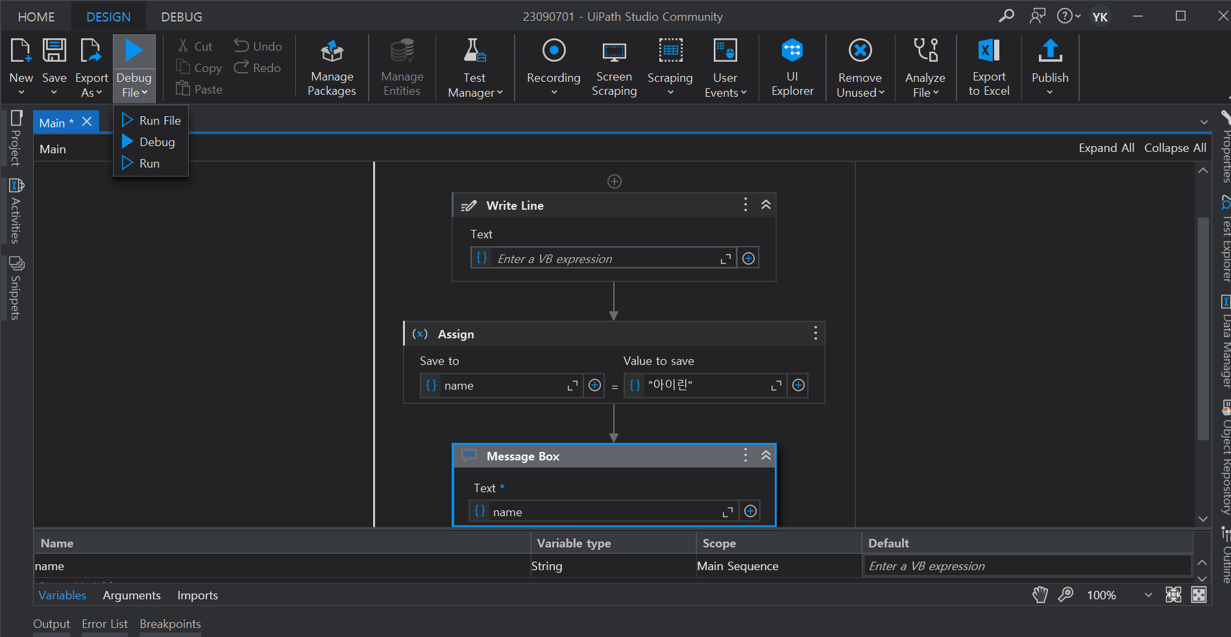Click the YK user profile badge
1231x637 pixels.
[1100, 17]
